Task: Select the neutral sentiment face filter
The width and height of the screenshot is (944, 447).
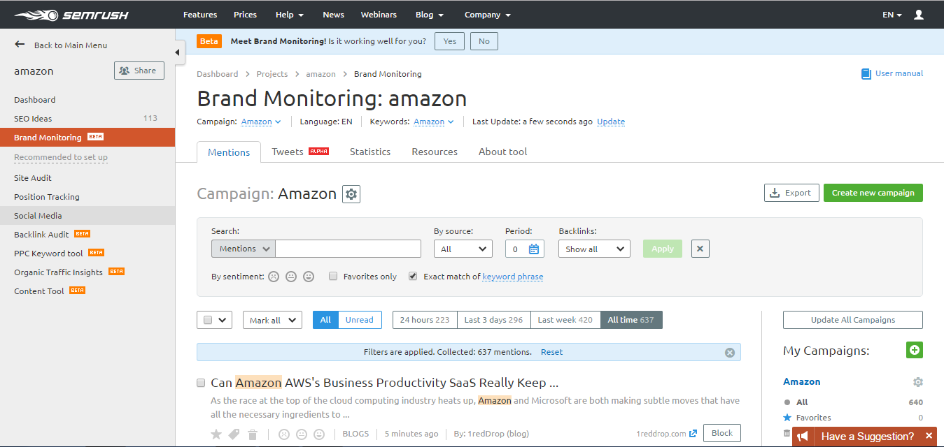Action: click(291, 277)
